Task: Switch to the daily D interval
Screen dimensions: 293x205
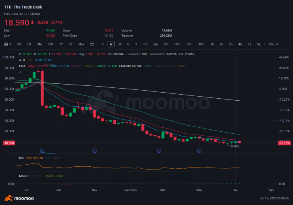Action: coord(103,44)
